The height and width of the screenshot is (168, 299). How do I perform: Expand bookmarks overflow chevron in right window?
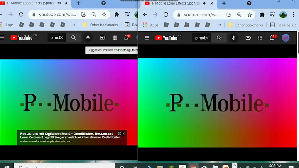220,25
